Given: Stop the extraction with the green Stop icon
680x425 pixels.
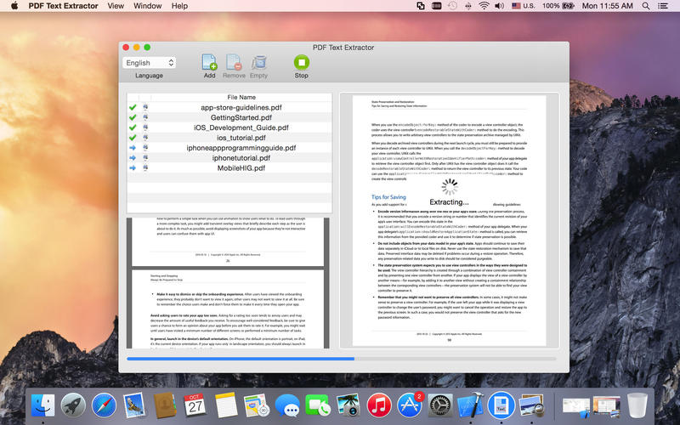Looking at the screenshot, I should pyautogui.click(x=302, y=62).
